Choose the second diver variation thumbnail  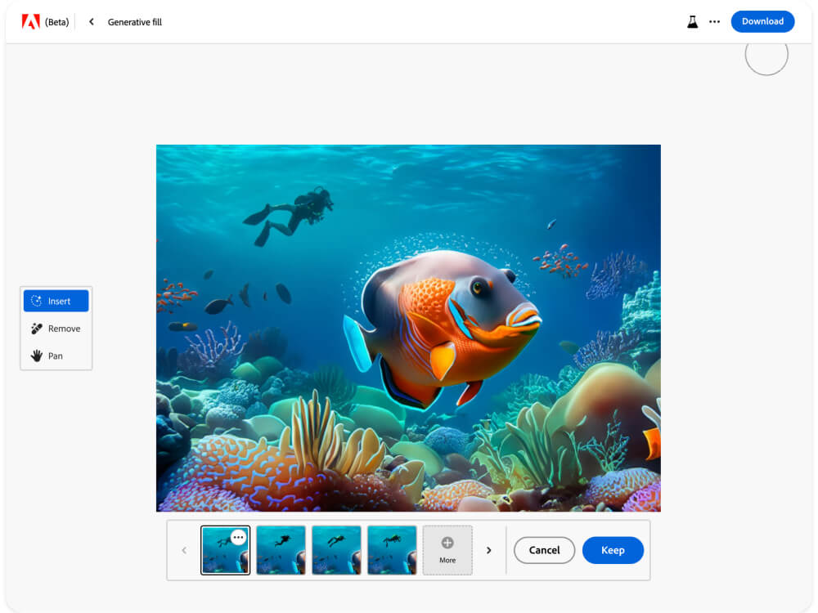coord(281,550)
